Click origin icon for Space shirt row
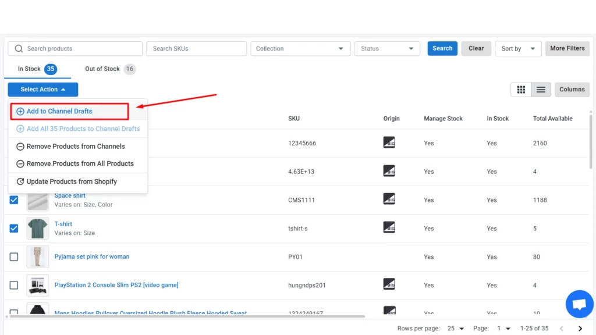 (x=389, y=199)
